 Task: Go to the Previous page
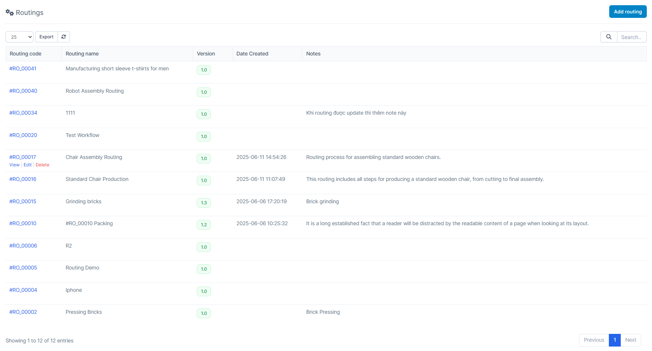tap(594, 340)
